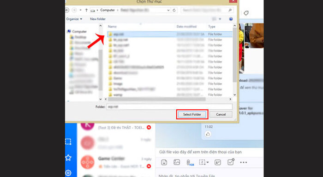Sort the list by the Type column

pos(211,27)
